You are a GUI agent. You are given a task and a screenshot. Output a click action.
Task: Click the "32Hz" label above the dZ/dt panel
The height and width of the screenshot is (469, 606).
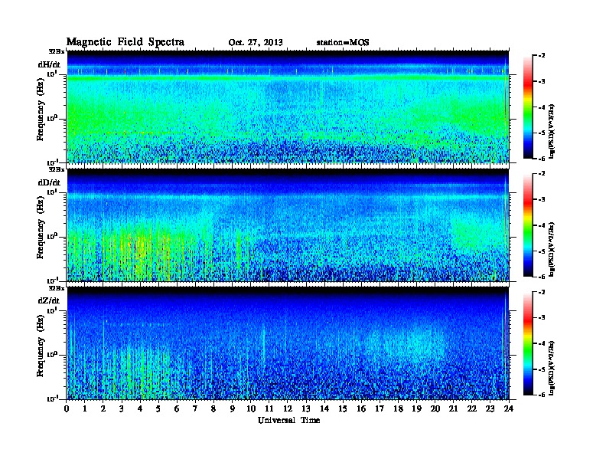point(57,288)
